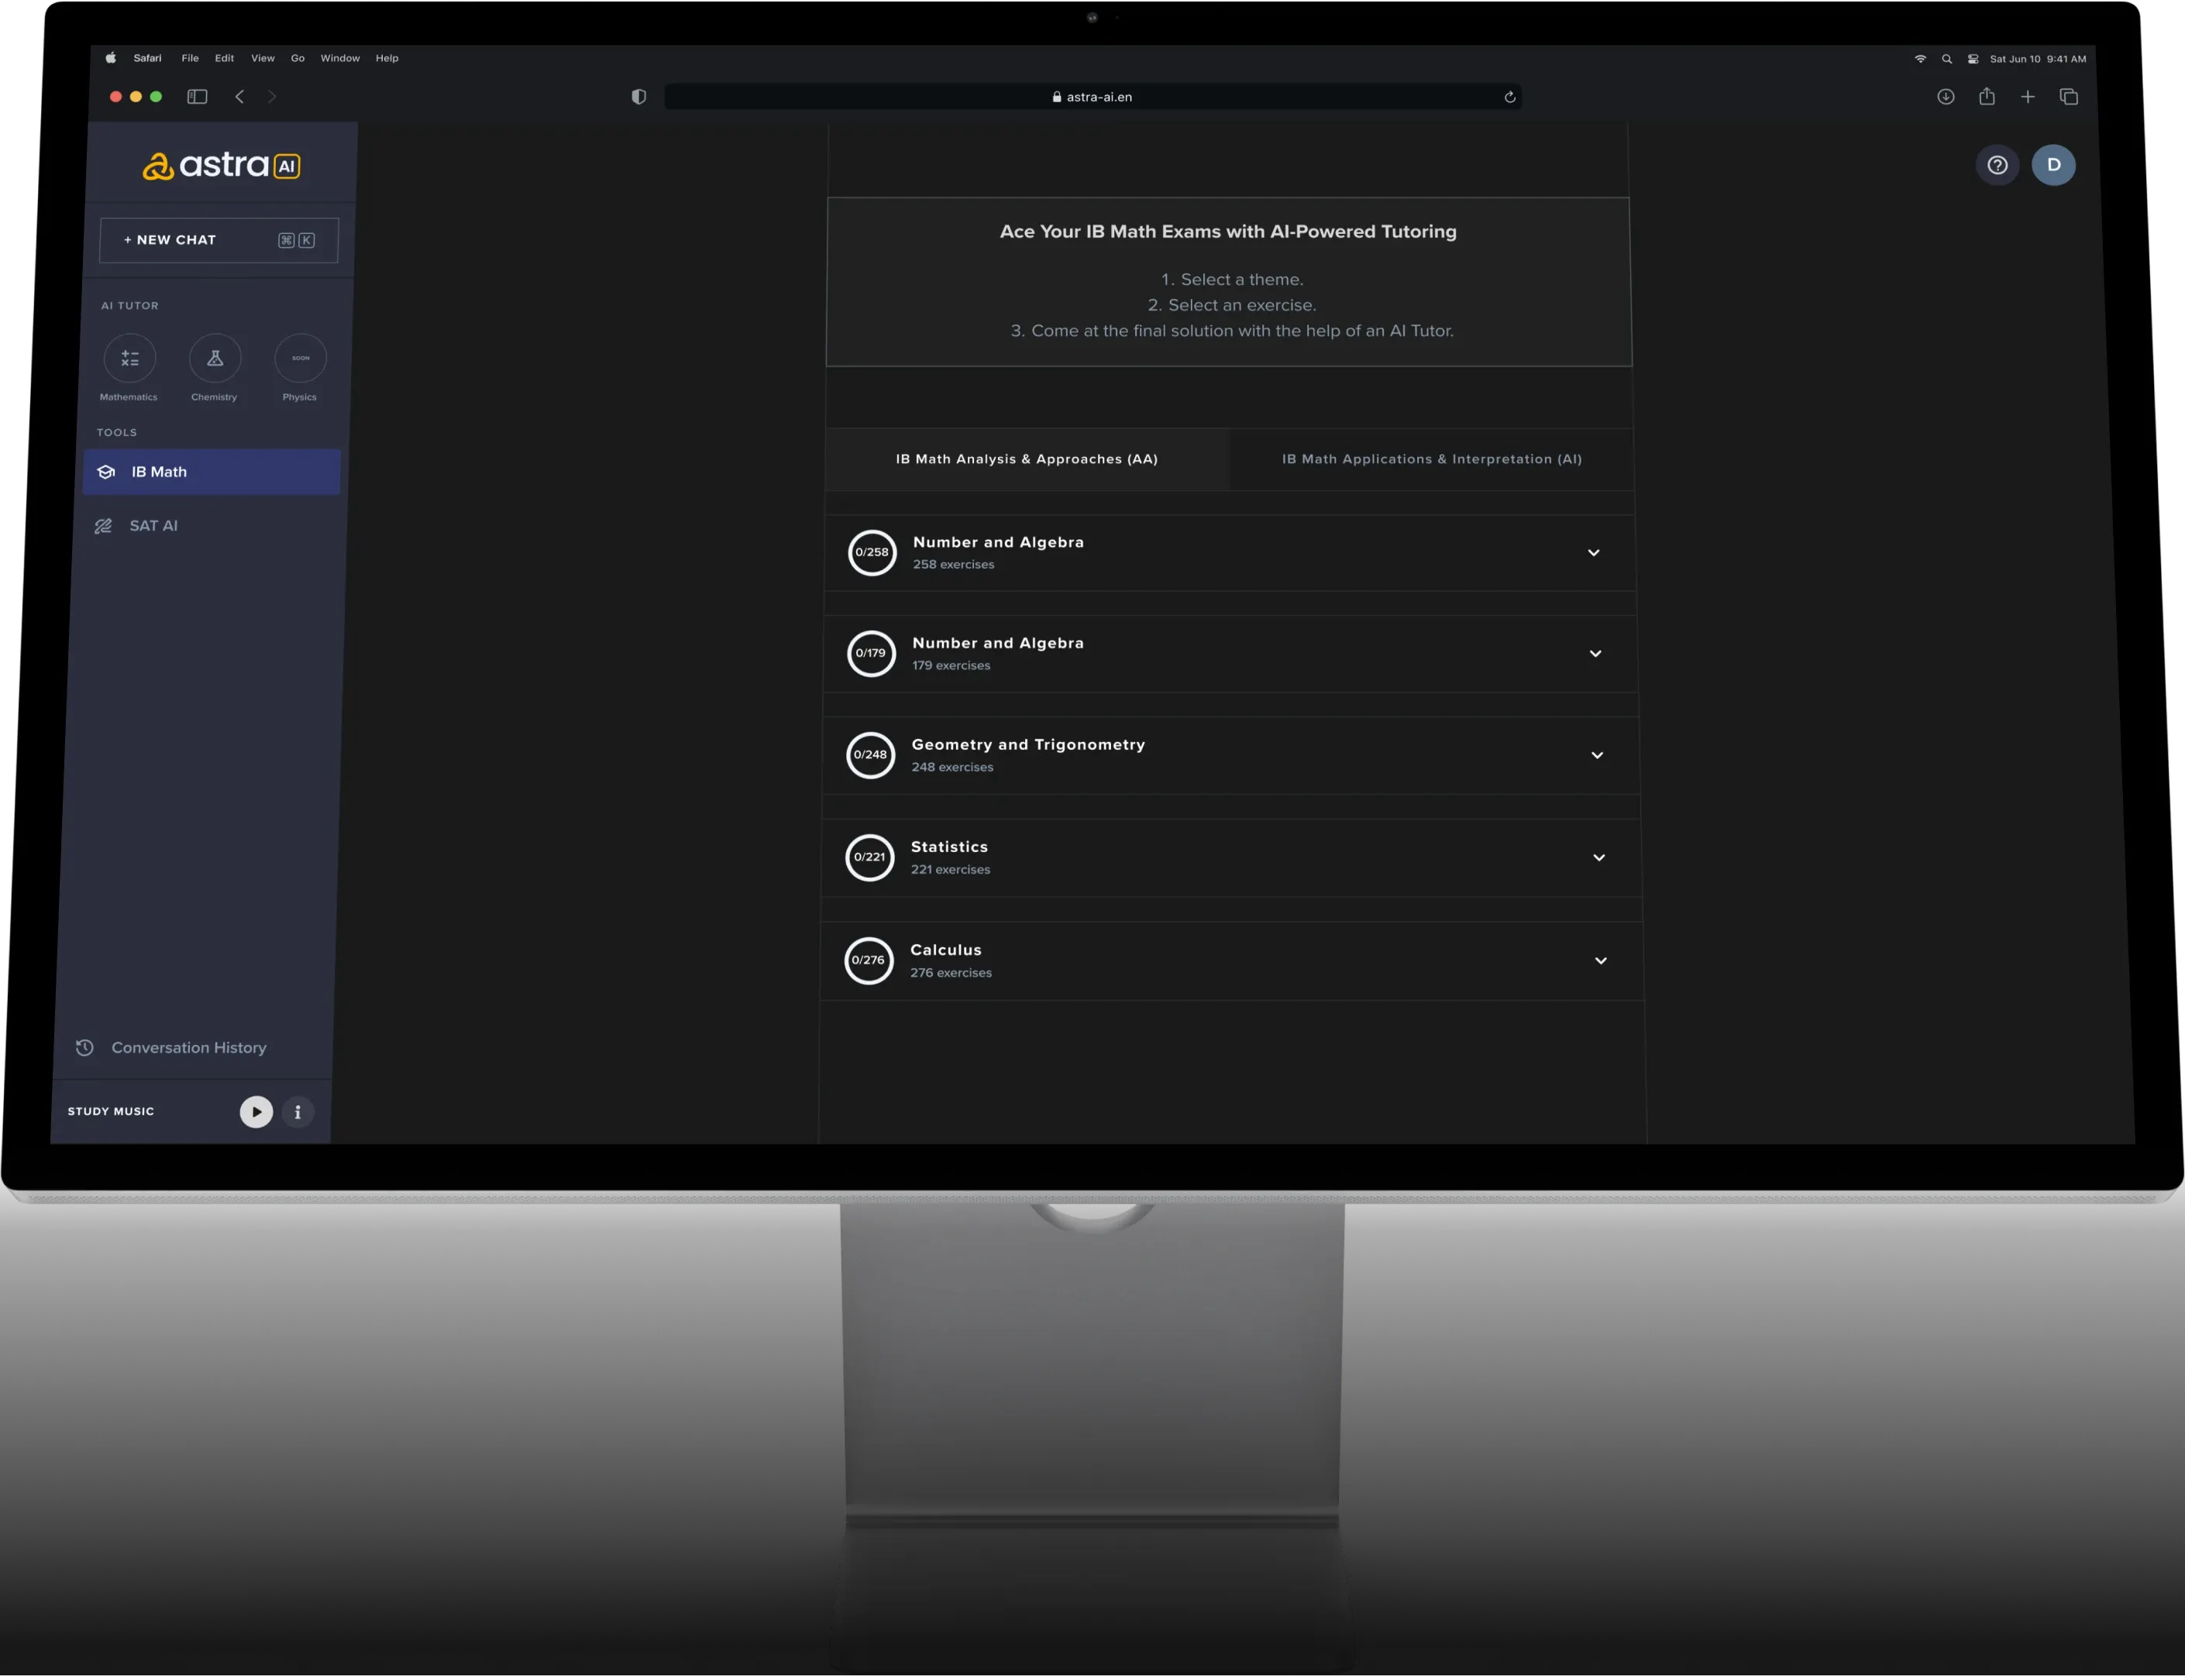Go back in Safari

240,97
